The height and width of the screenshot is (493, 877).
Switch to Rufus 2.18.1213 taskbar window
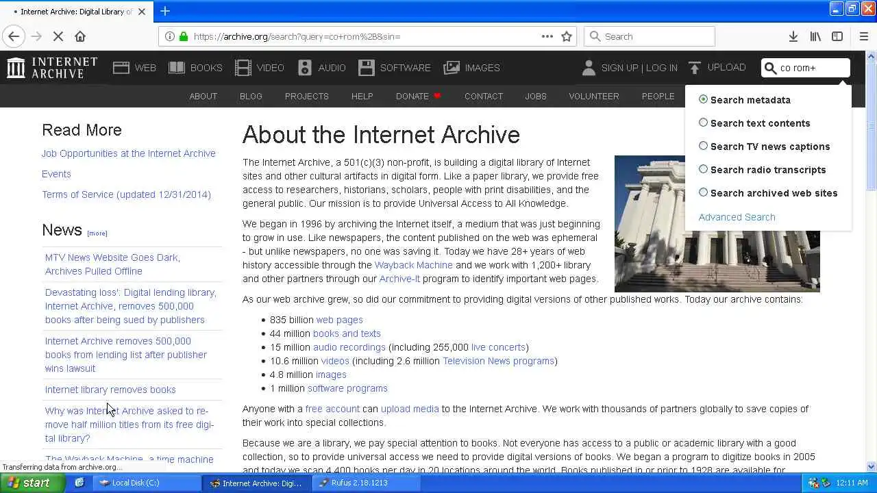pyautogui.click(x=366, y=483)
